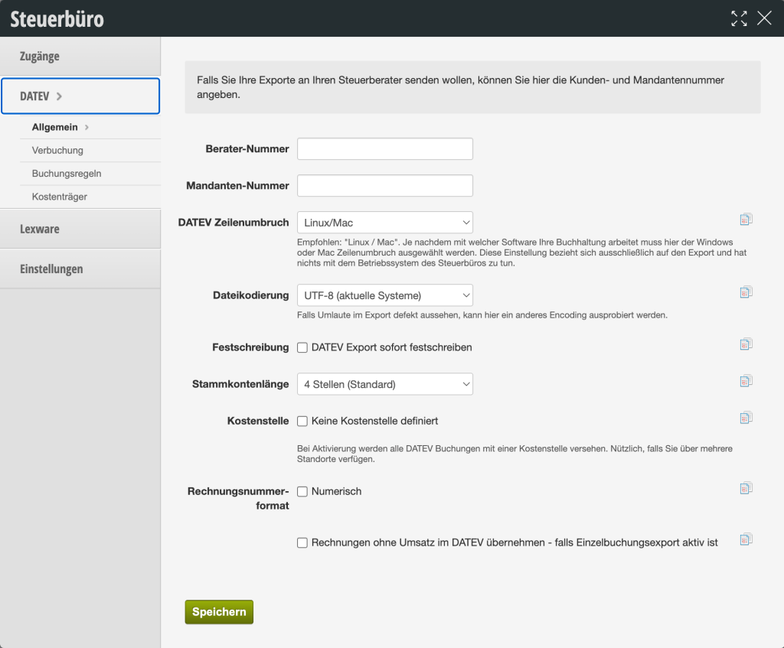Enable Rechnungen ohne Umsatz im DATEV übernehmen

[302, 542]
